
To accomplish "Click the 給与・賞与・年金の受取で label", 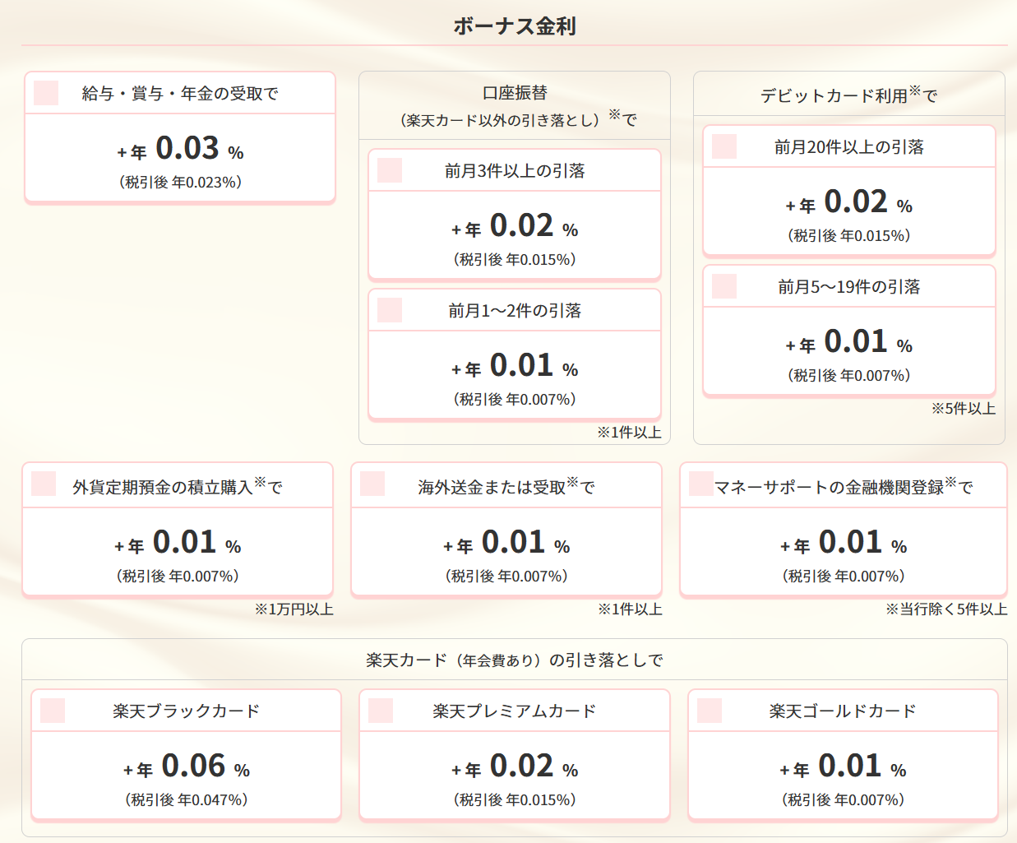I will pyautogui.click(x=180, y=94).
